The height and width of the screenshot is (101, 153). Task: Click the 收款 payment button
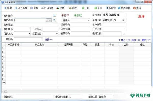click(x=60, y=8)
